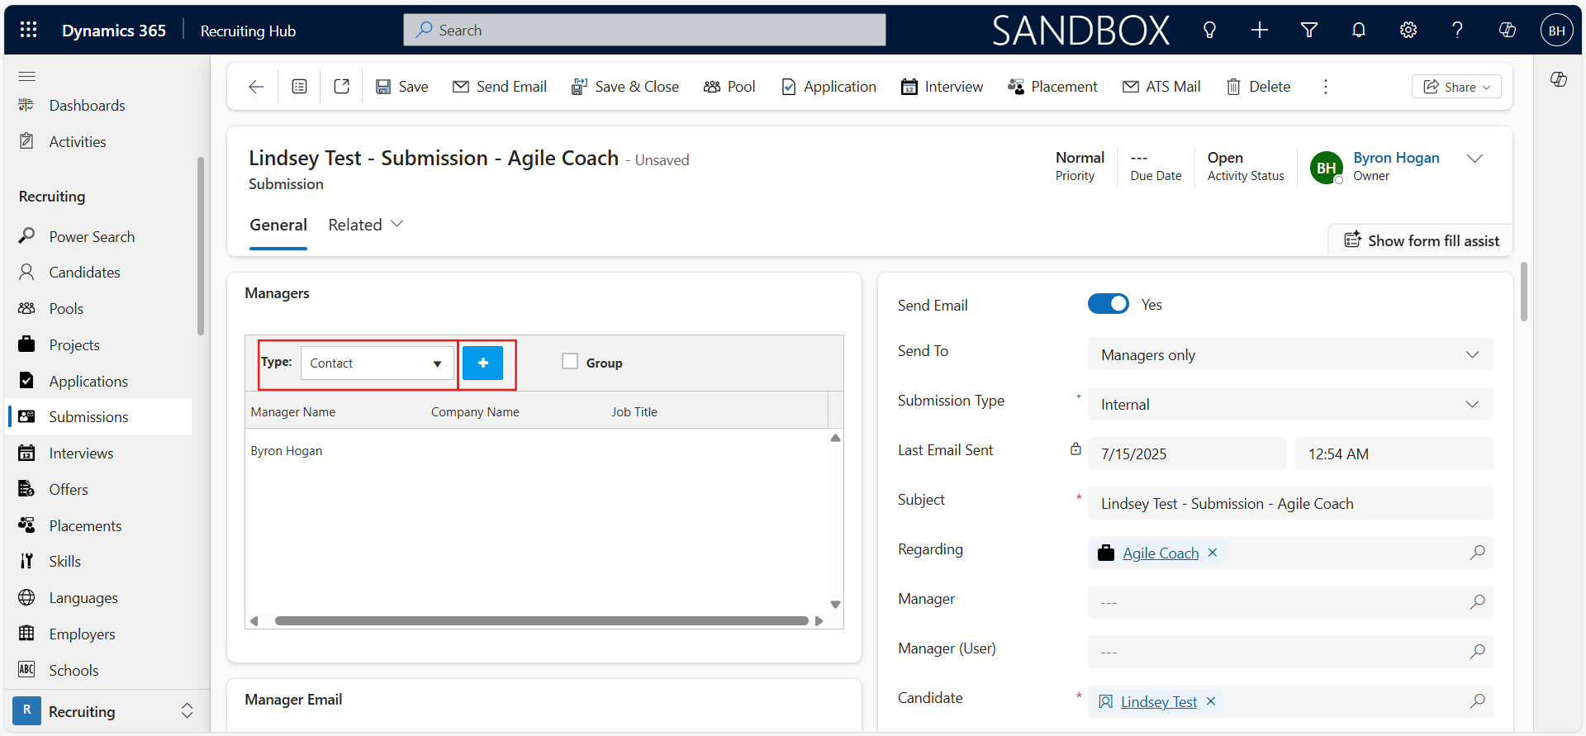The height and width of the screenshot is (736, 1586).
Task: Remove Agile Coach from Regarding field
Action: point(1213,553)
